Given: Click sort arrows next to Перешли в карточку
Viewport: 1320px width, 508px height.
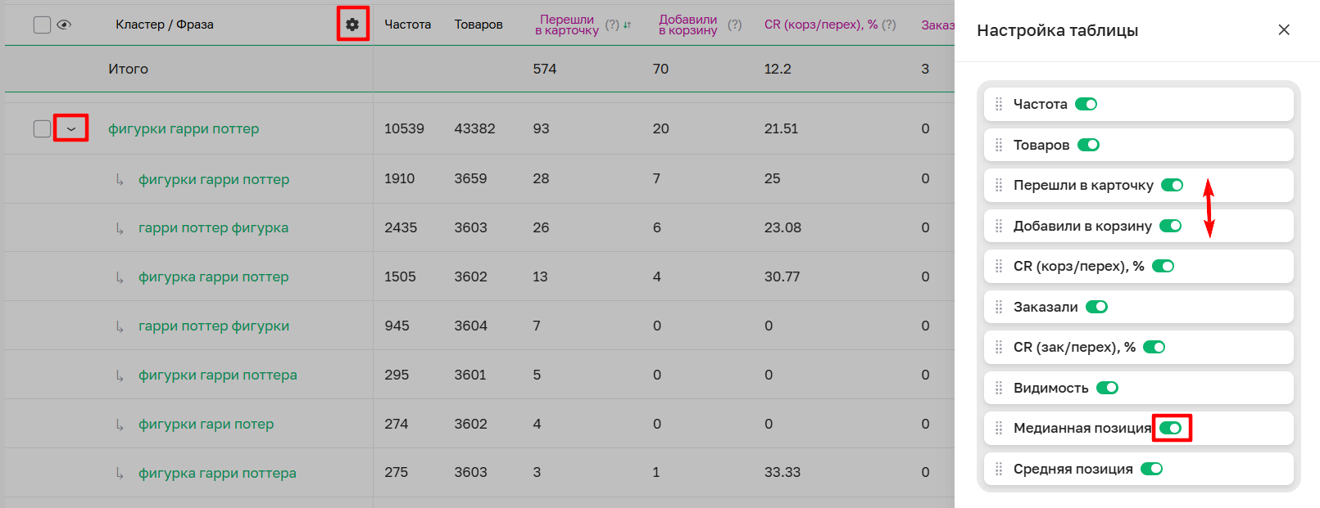Looking at the screenshot, I should (x=628, y=25).
